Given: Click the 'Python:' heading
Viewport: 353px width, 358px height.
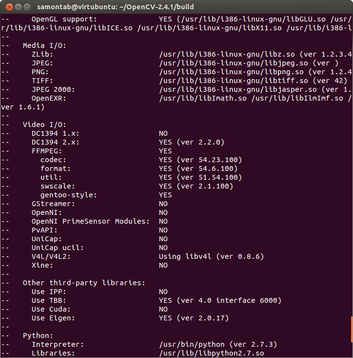Looking at the screenshot, I should [38, 336].
